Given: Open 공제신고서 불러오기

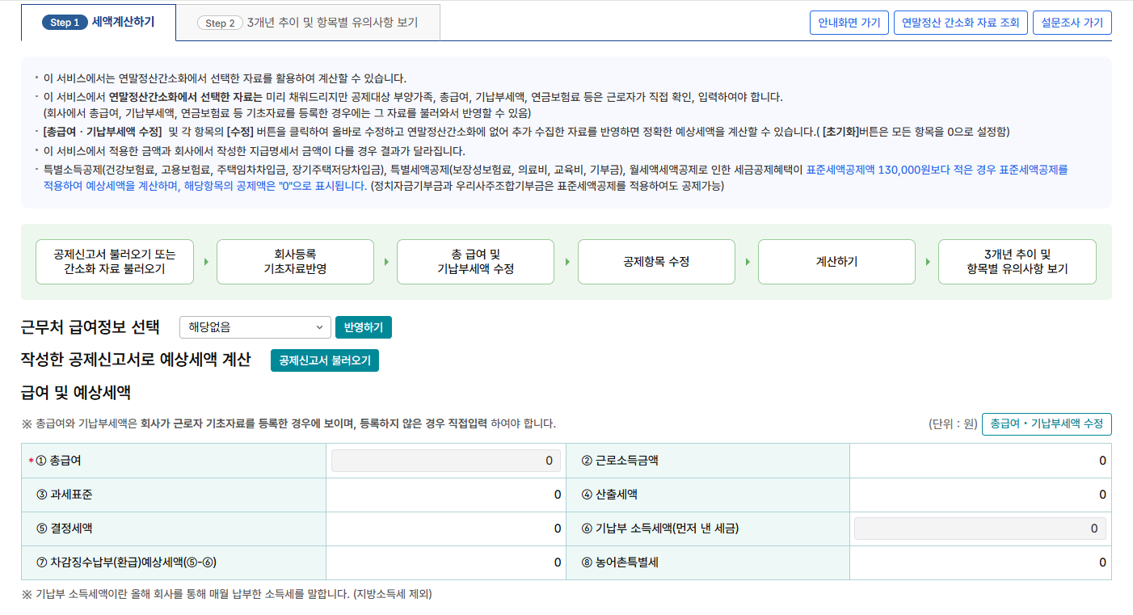Looking at the screenshot, I should pyautogui.click(x=324, y=361).
